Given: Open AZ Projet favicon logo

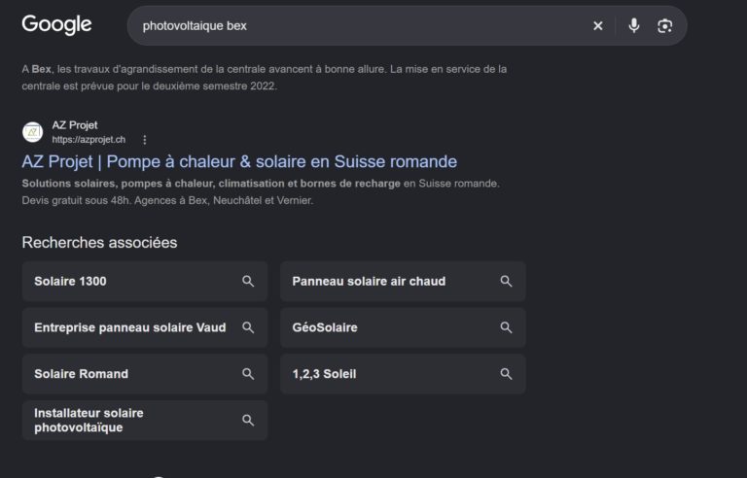Looking at the screenshot, I should [x=32, y=132].
